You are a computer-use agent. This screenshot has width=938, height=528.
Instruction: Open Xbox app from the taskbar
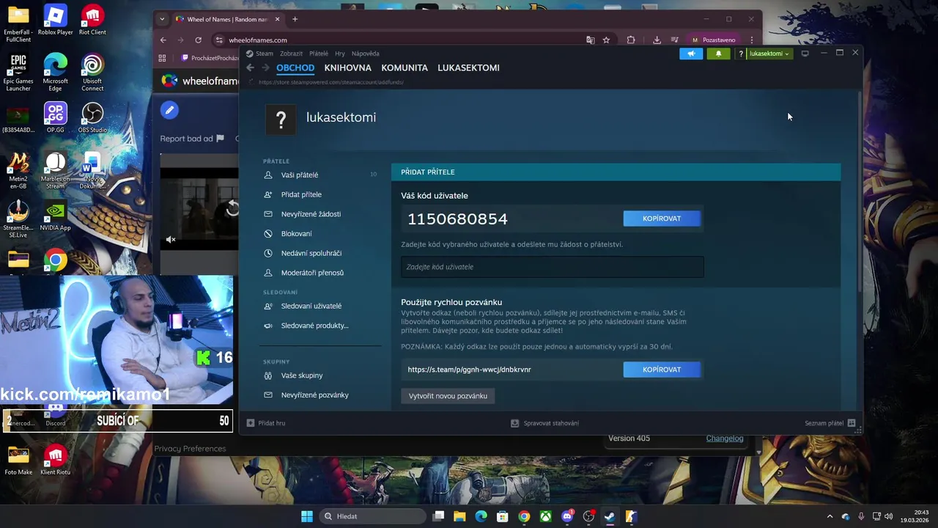[546, 516]
